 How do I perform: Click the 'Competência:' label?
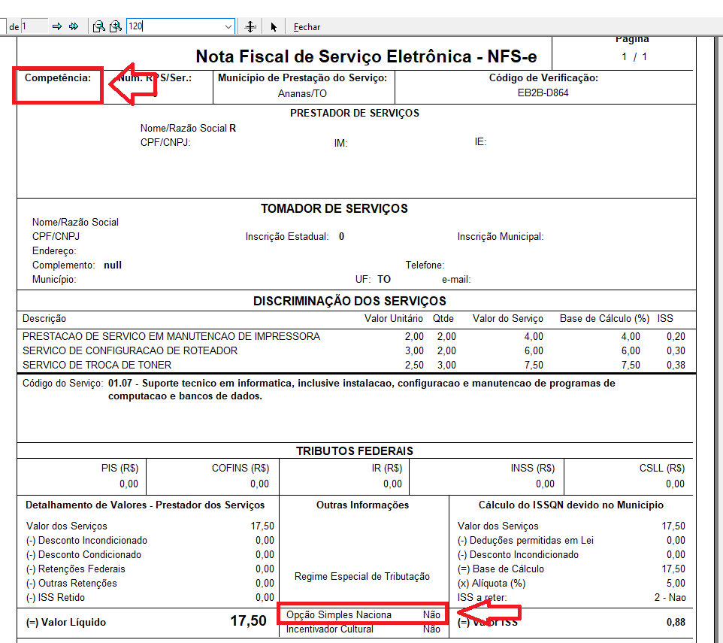pyautogui.click(x=58, y=78)
